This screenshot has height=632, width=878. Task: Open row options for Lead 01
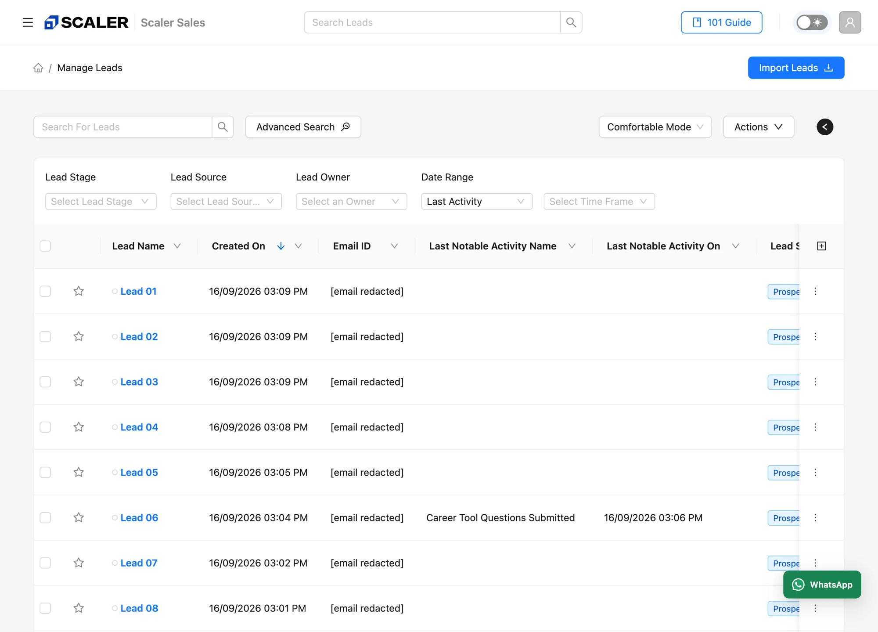815,291
